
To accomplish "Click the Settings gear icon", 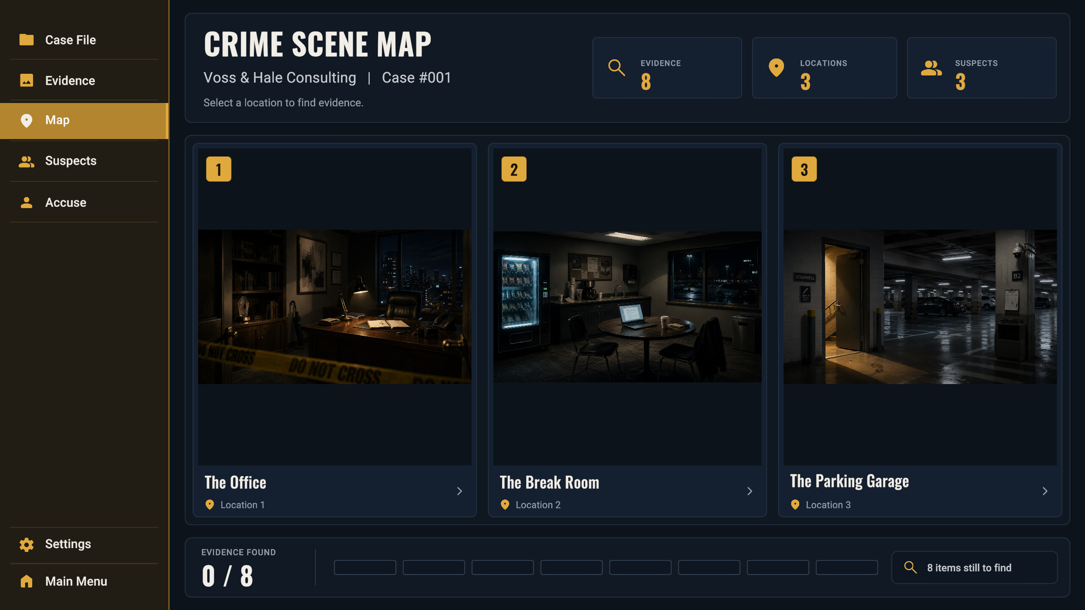I will coord(26,544).
